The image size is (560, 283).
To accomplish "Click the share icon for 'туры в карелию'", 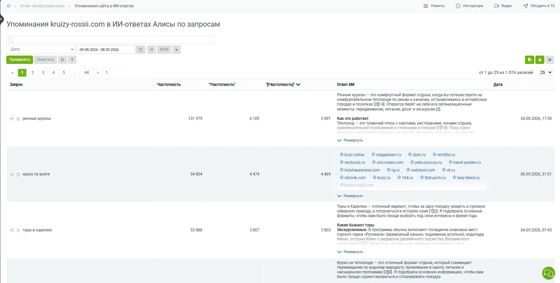I will pyautogui.click(x=12, y=230).
